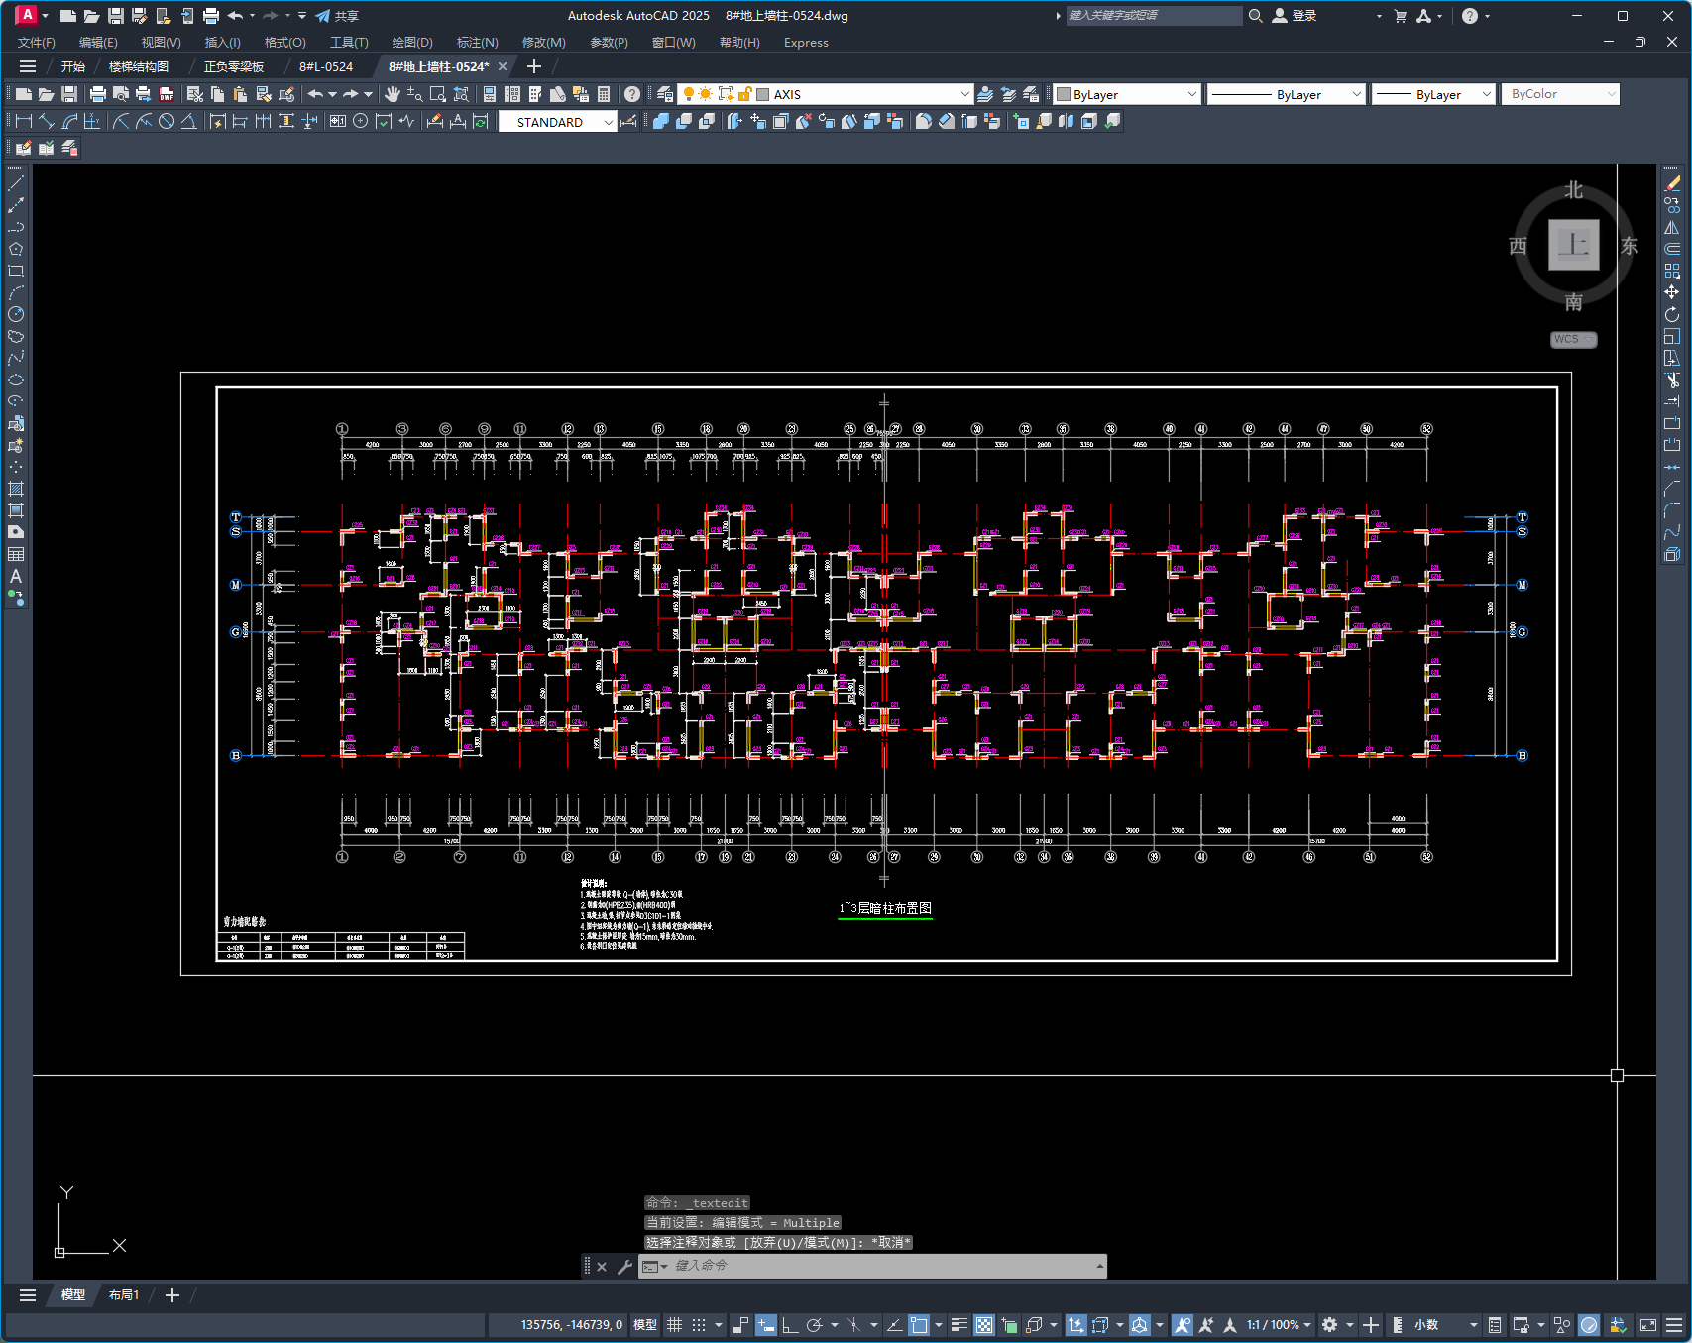Image resolution: width=1692 pixels, height=1343 pixels.
Task: Open the 文件(F) menu
Action: point(37,43)
